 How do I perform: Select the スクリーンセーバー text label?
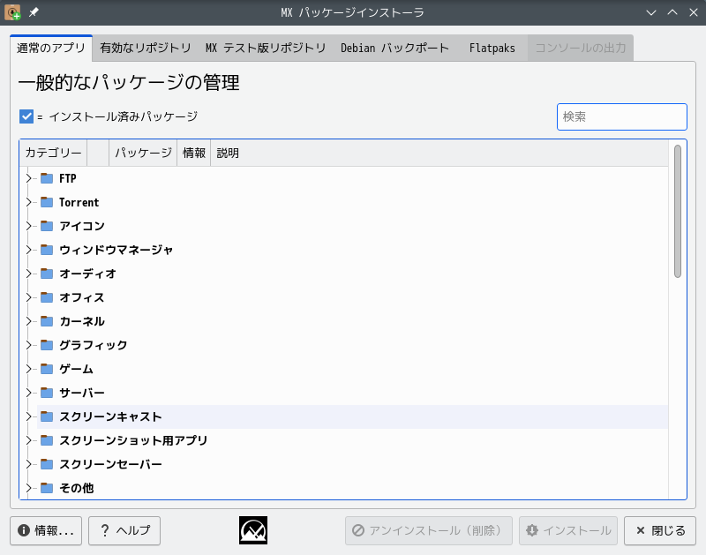pyautogui.click(x=111, y=464)
